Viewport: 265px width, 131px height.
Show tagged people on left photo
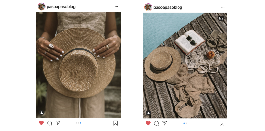pyautogui.click(x=42, y=113)
